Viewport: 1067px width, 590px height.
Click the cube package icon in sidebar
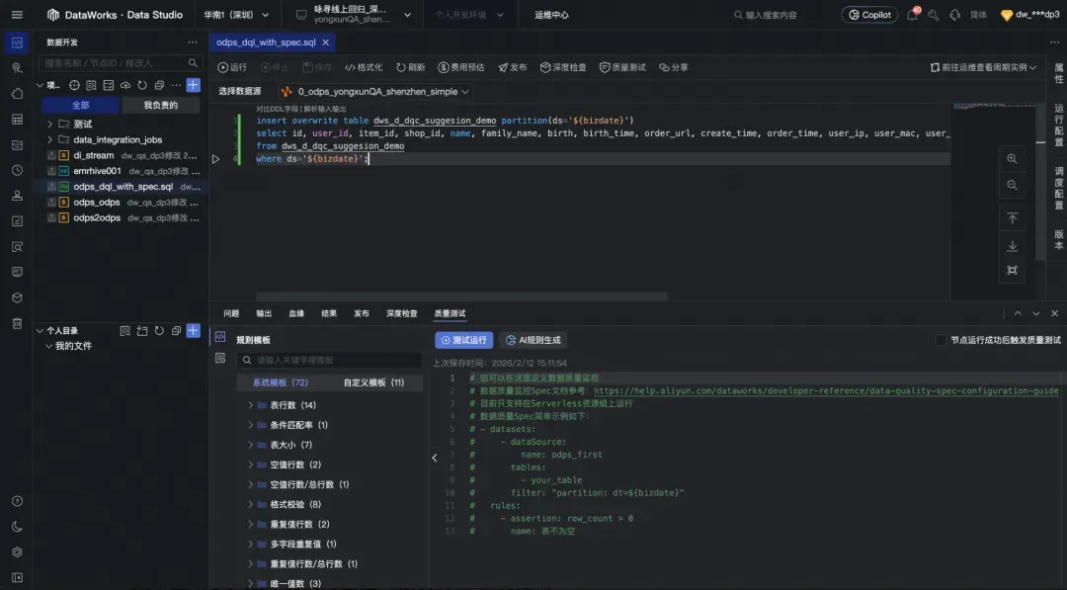point(17,297)
